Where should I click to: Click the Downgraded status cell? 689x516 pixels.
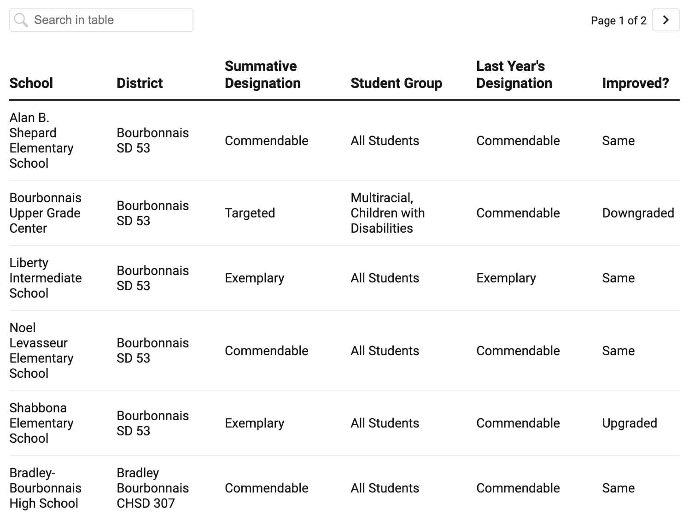point(638,213)
